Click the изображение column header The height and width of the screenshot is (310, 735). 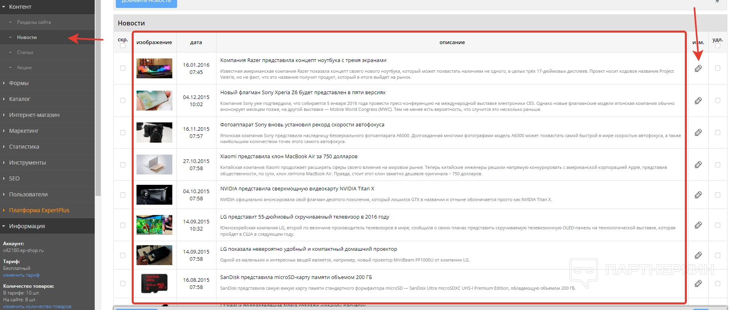[154, 43]
